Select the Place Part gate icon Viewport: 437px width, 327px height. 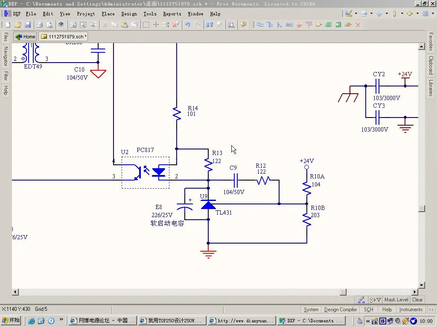(319, 25)
